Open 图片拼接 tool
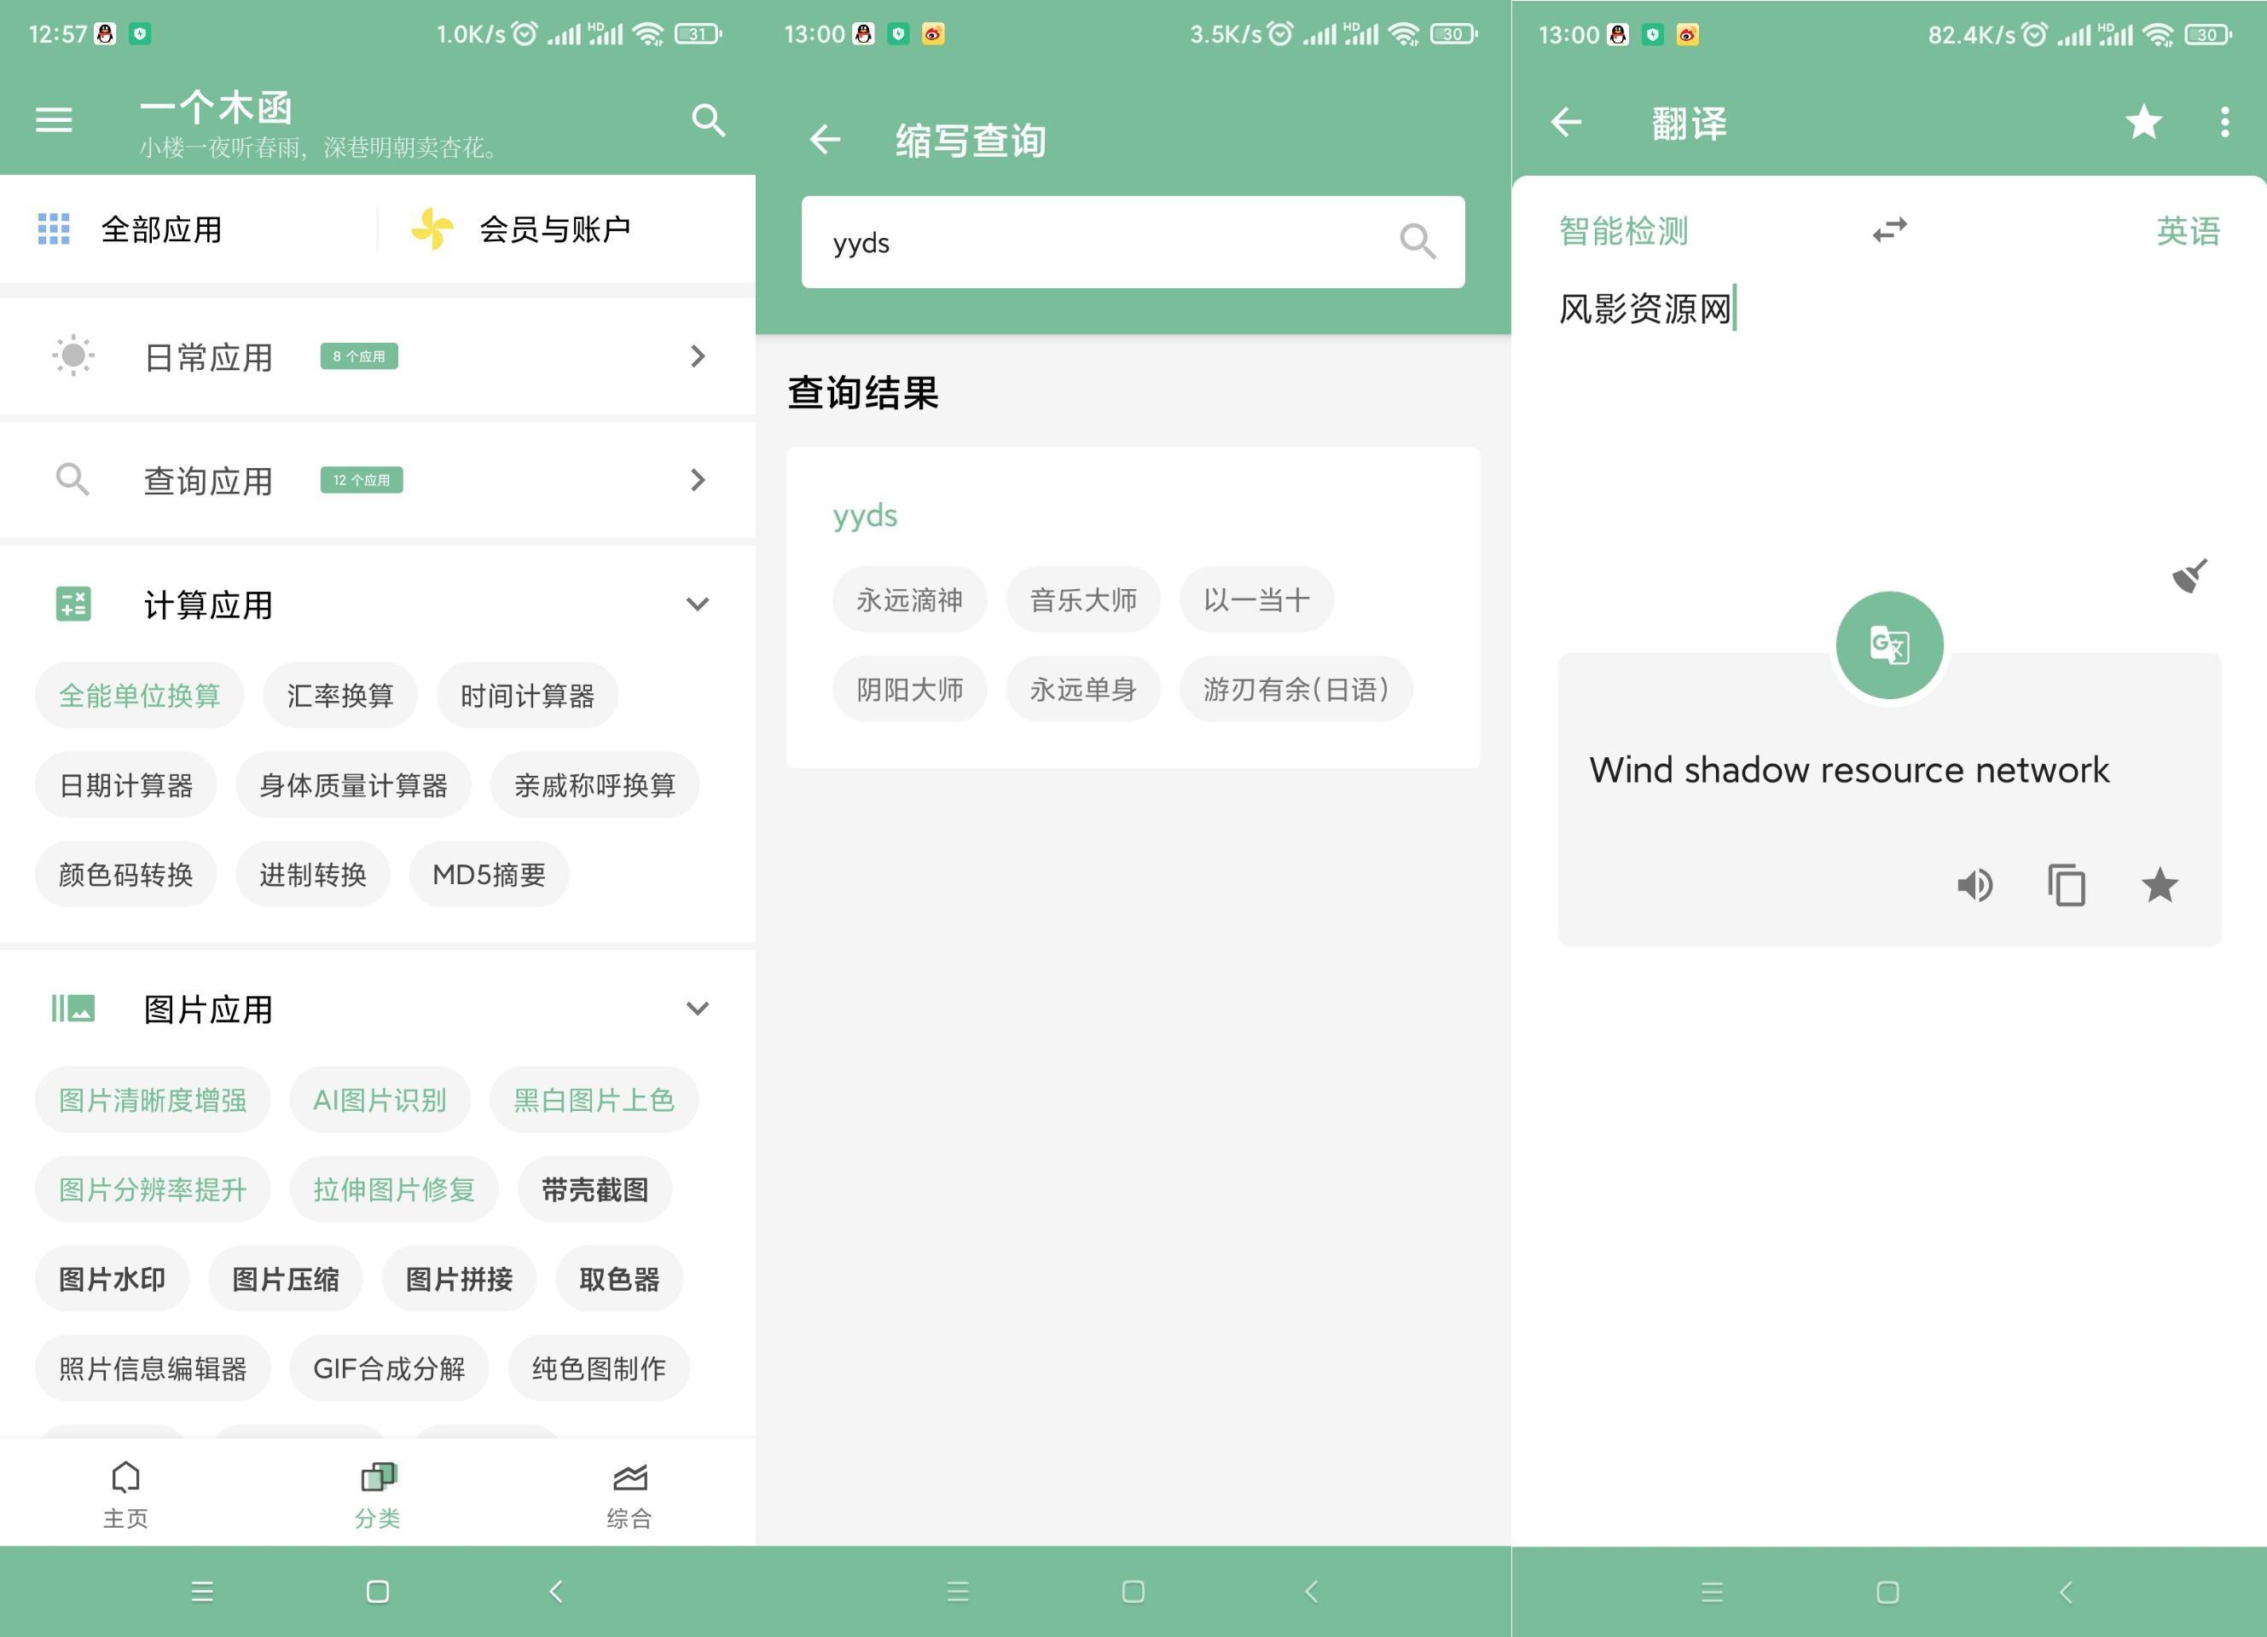The width and height of the screenshot is (2267, 1637). tap(459, 1278)
